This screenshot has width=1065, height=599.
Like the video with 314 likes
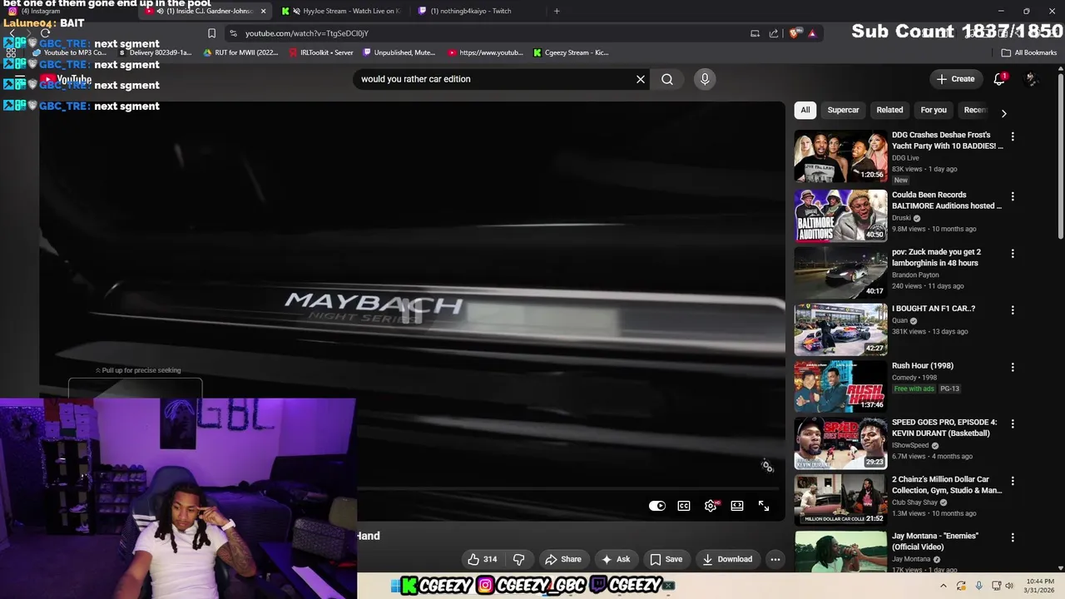point(482,559)
